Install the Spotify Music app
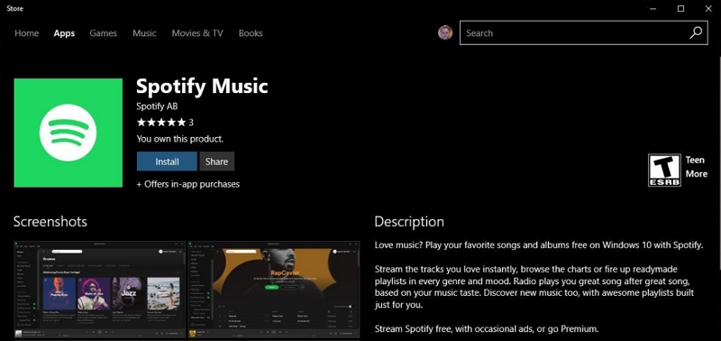The width and height of the screenshot is (721, 341). click(167, 161)
